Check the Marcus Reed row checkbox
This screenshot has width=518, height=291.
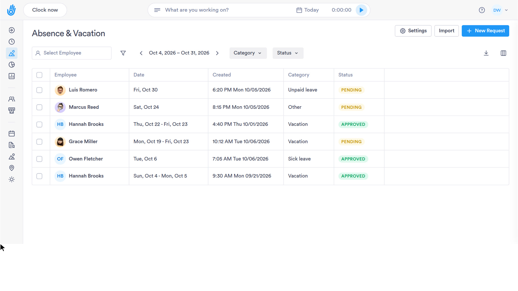pyautogui.click(x=39, y=107)
